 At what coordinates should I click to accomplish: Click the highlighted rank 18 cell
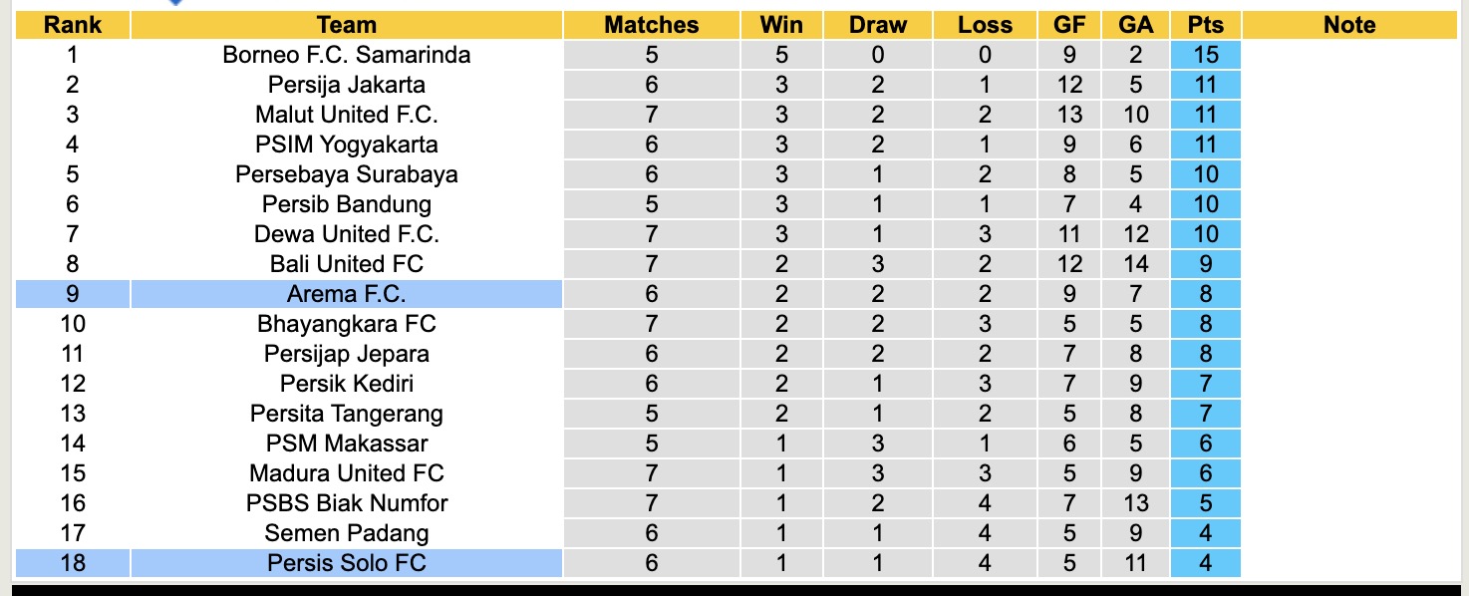click(x=73, y=563)
